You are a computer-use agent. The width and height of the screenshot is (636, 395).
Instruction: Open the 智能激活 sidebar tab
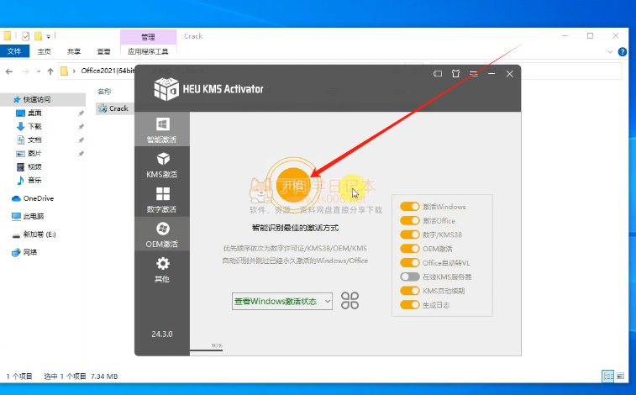[x=162, y=129]
